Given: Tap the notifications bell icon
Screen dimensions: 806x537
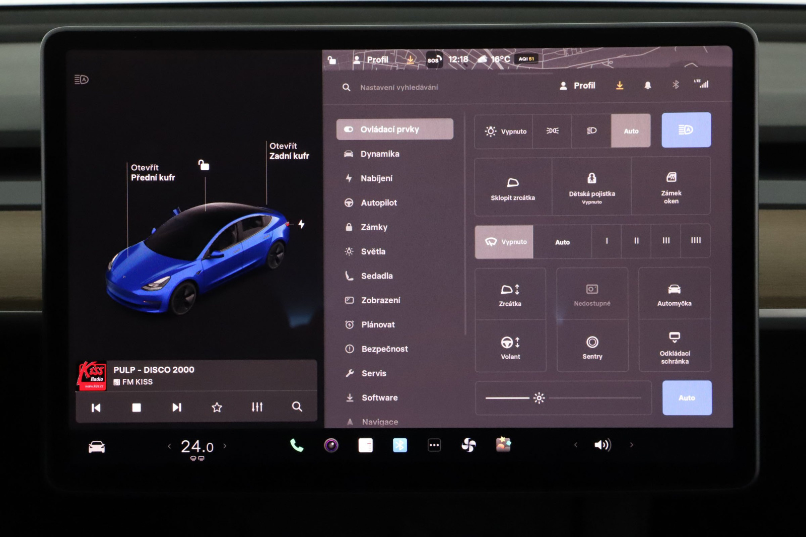Looking at the screenshot, I should pyautogui.click(x=647, y=86).
